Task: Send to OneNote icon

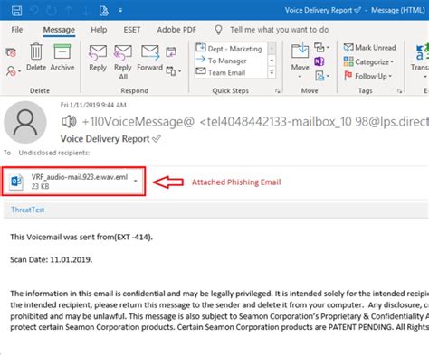Action: pyautogui.click(x=319, y=61)
